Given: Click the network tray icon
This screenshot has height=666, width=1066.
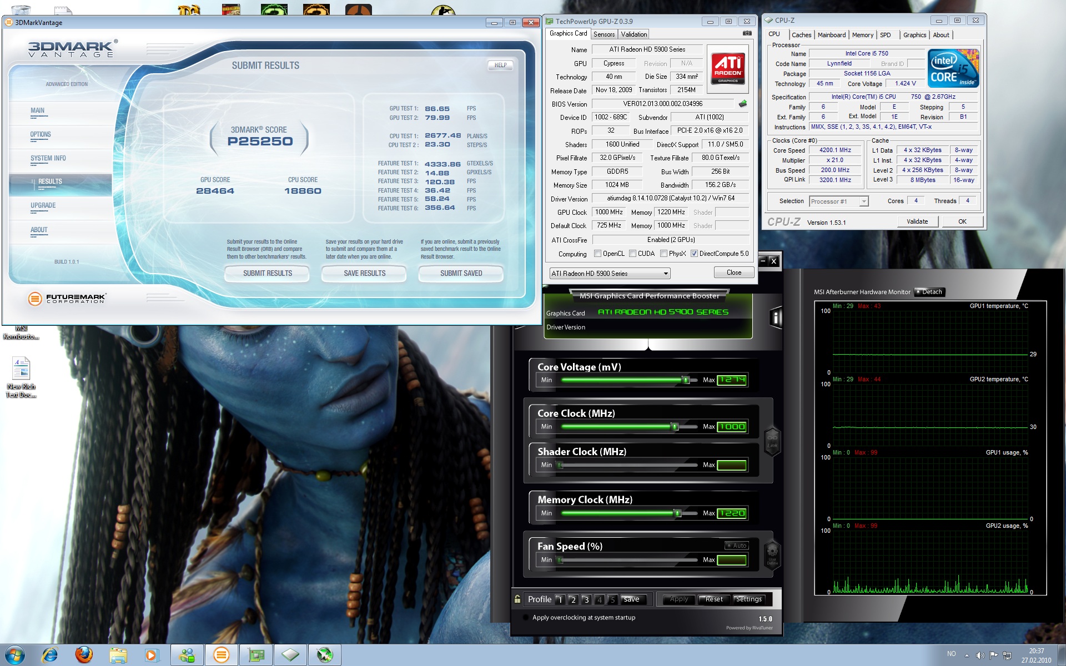Looking at the screenshot, I should [1007, 655].
